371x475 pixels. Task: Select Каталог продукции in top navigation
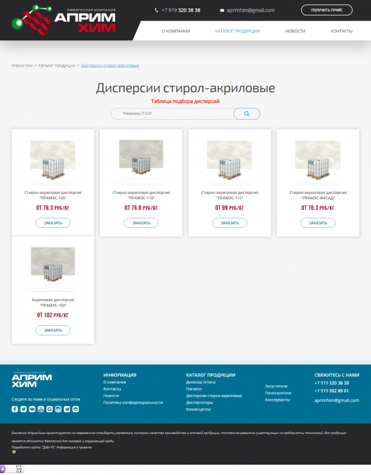237,31
